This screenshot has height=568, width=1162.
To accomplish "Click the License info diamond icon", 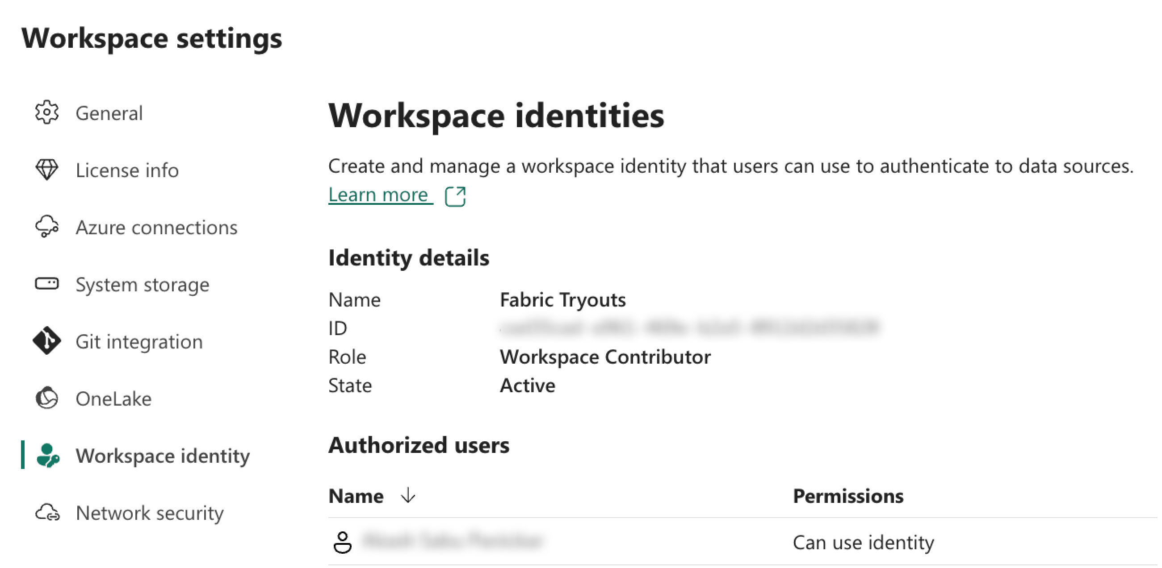I will 47,170.
